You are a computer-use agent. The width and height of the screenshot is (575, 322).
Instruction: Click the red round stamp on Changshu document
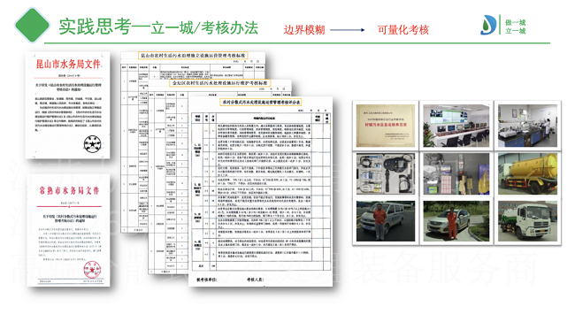pos(92,270)
